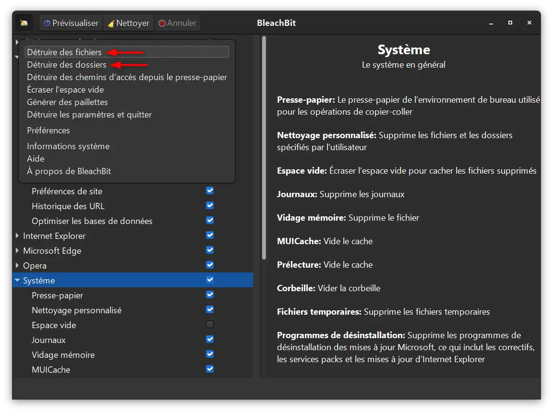553x413 pixels.
Task: Minimize the BleachBit window
Action: tap(491, 23)
